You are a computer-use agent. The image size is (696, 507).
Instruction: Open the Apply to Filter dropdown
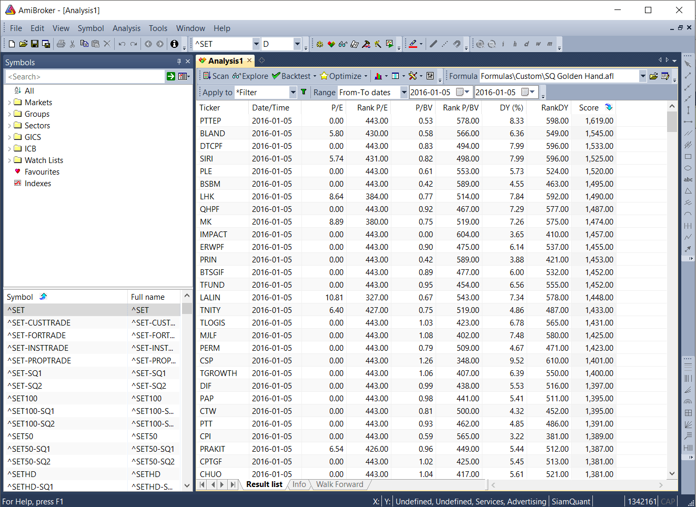pyautogui.click(x=293, y=93)
